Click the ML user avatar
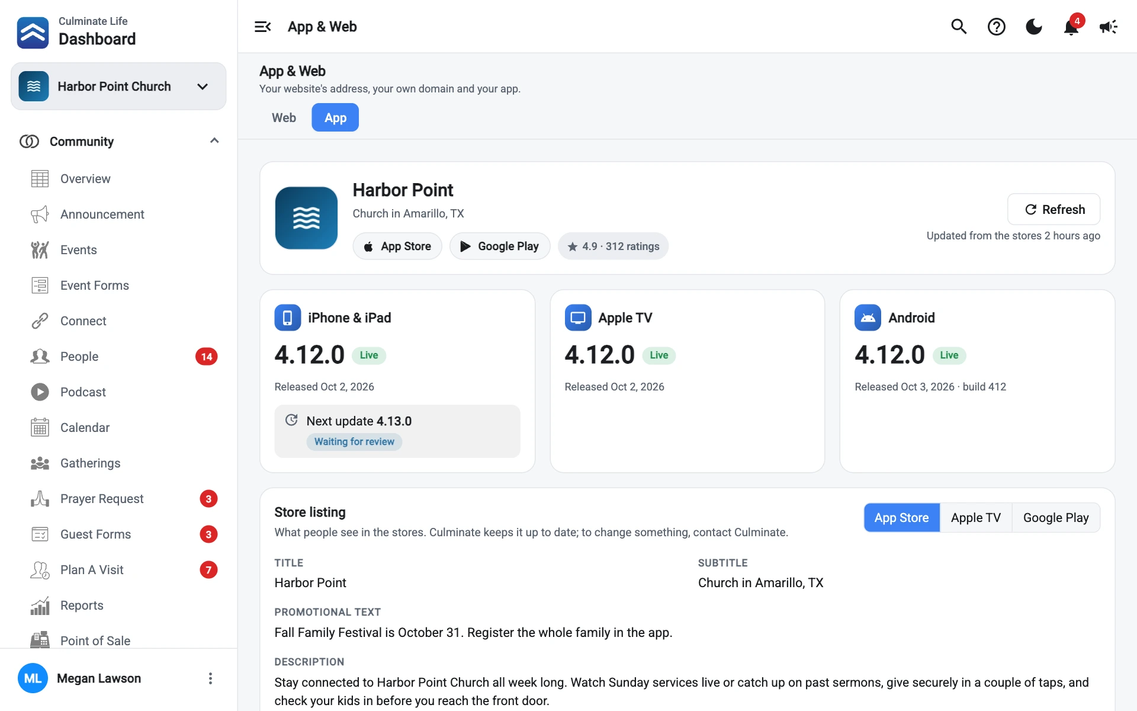This screenshot has height=711, width=1137. pyautogui.click(x=33, y=678)
